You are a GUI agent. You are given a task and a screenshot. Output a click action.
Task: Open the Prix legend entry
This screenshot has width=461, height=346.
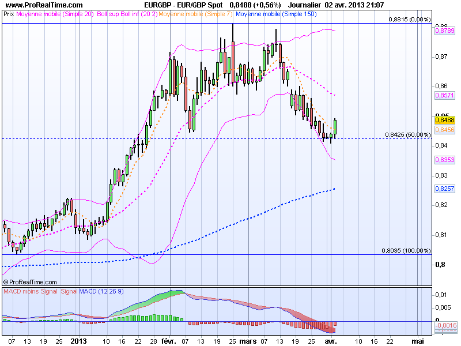10,14
